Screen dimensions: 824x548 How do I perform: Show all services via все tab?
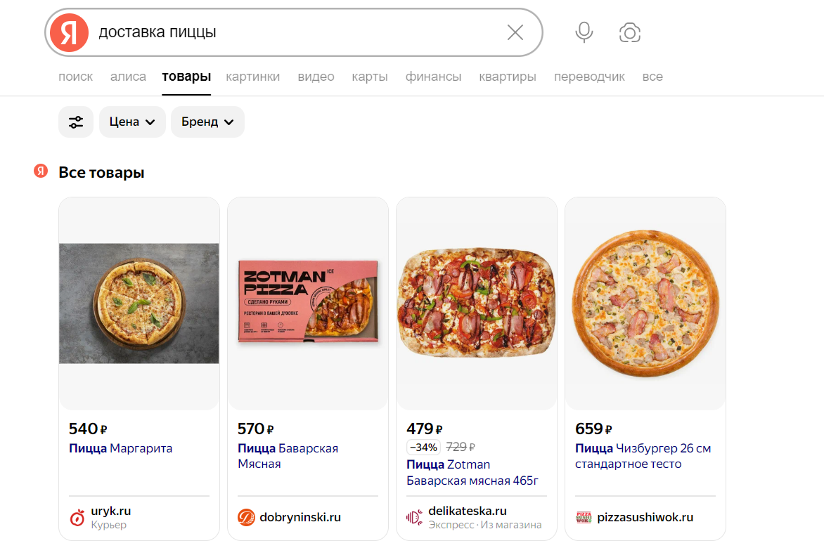[652, 77]
